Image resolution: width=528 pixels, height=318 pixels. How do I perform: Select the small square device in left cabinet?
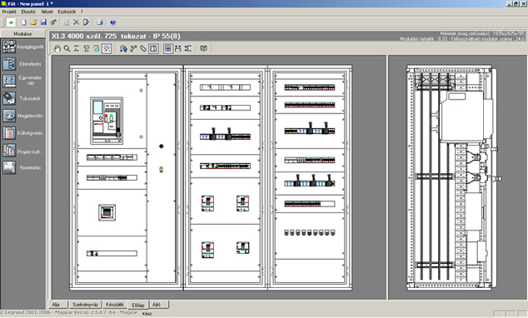pyautogui.click(x=107, y=212)
